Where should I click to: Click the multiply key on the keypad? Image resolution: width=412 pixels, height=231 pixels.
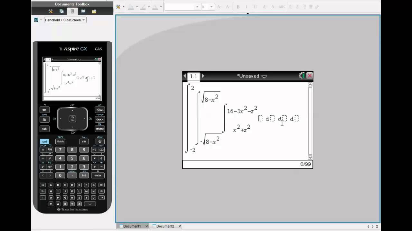click(x=94, y=158)
